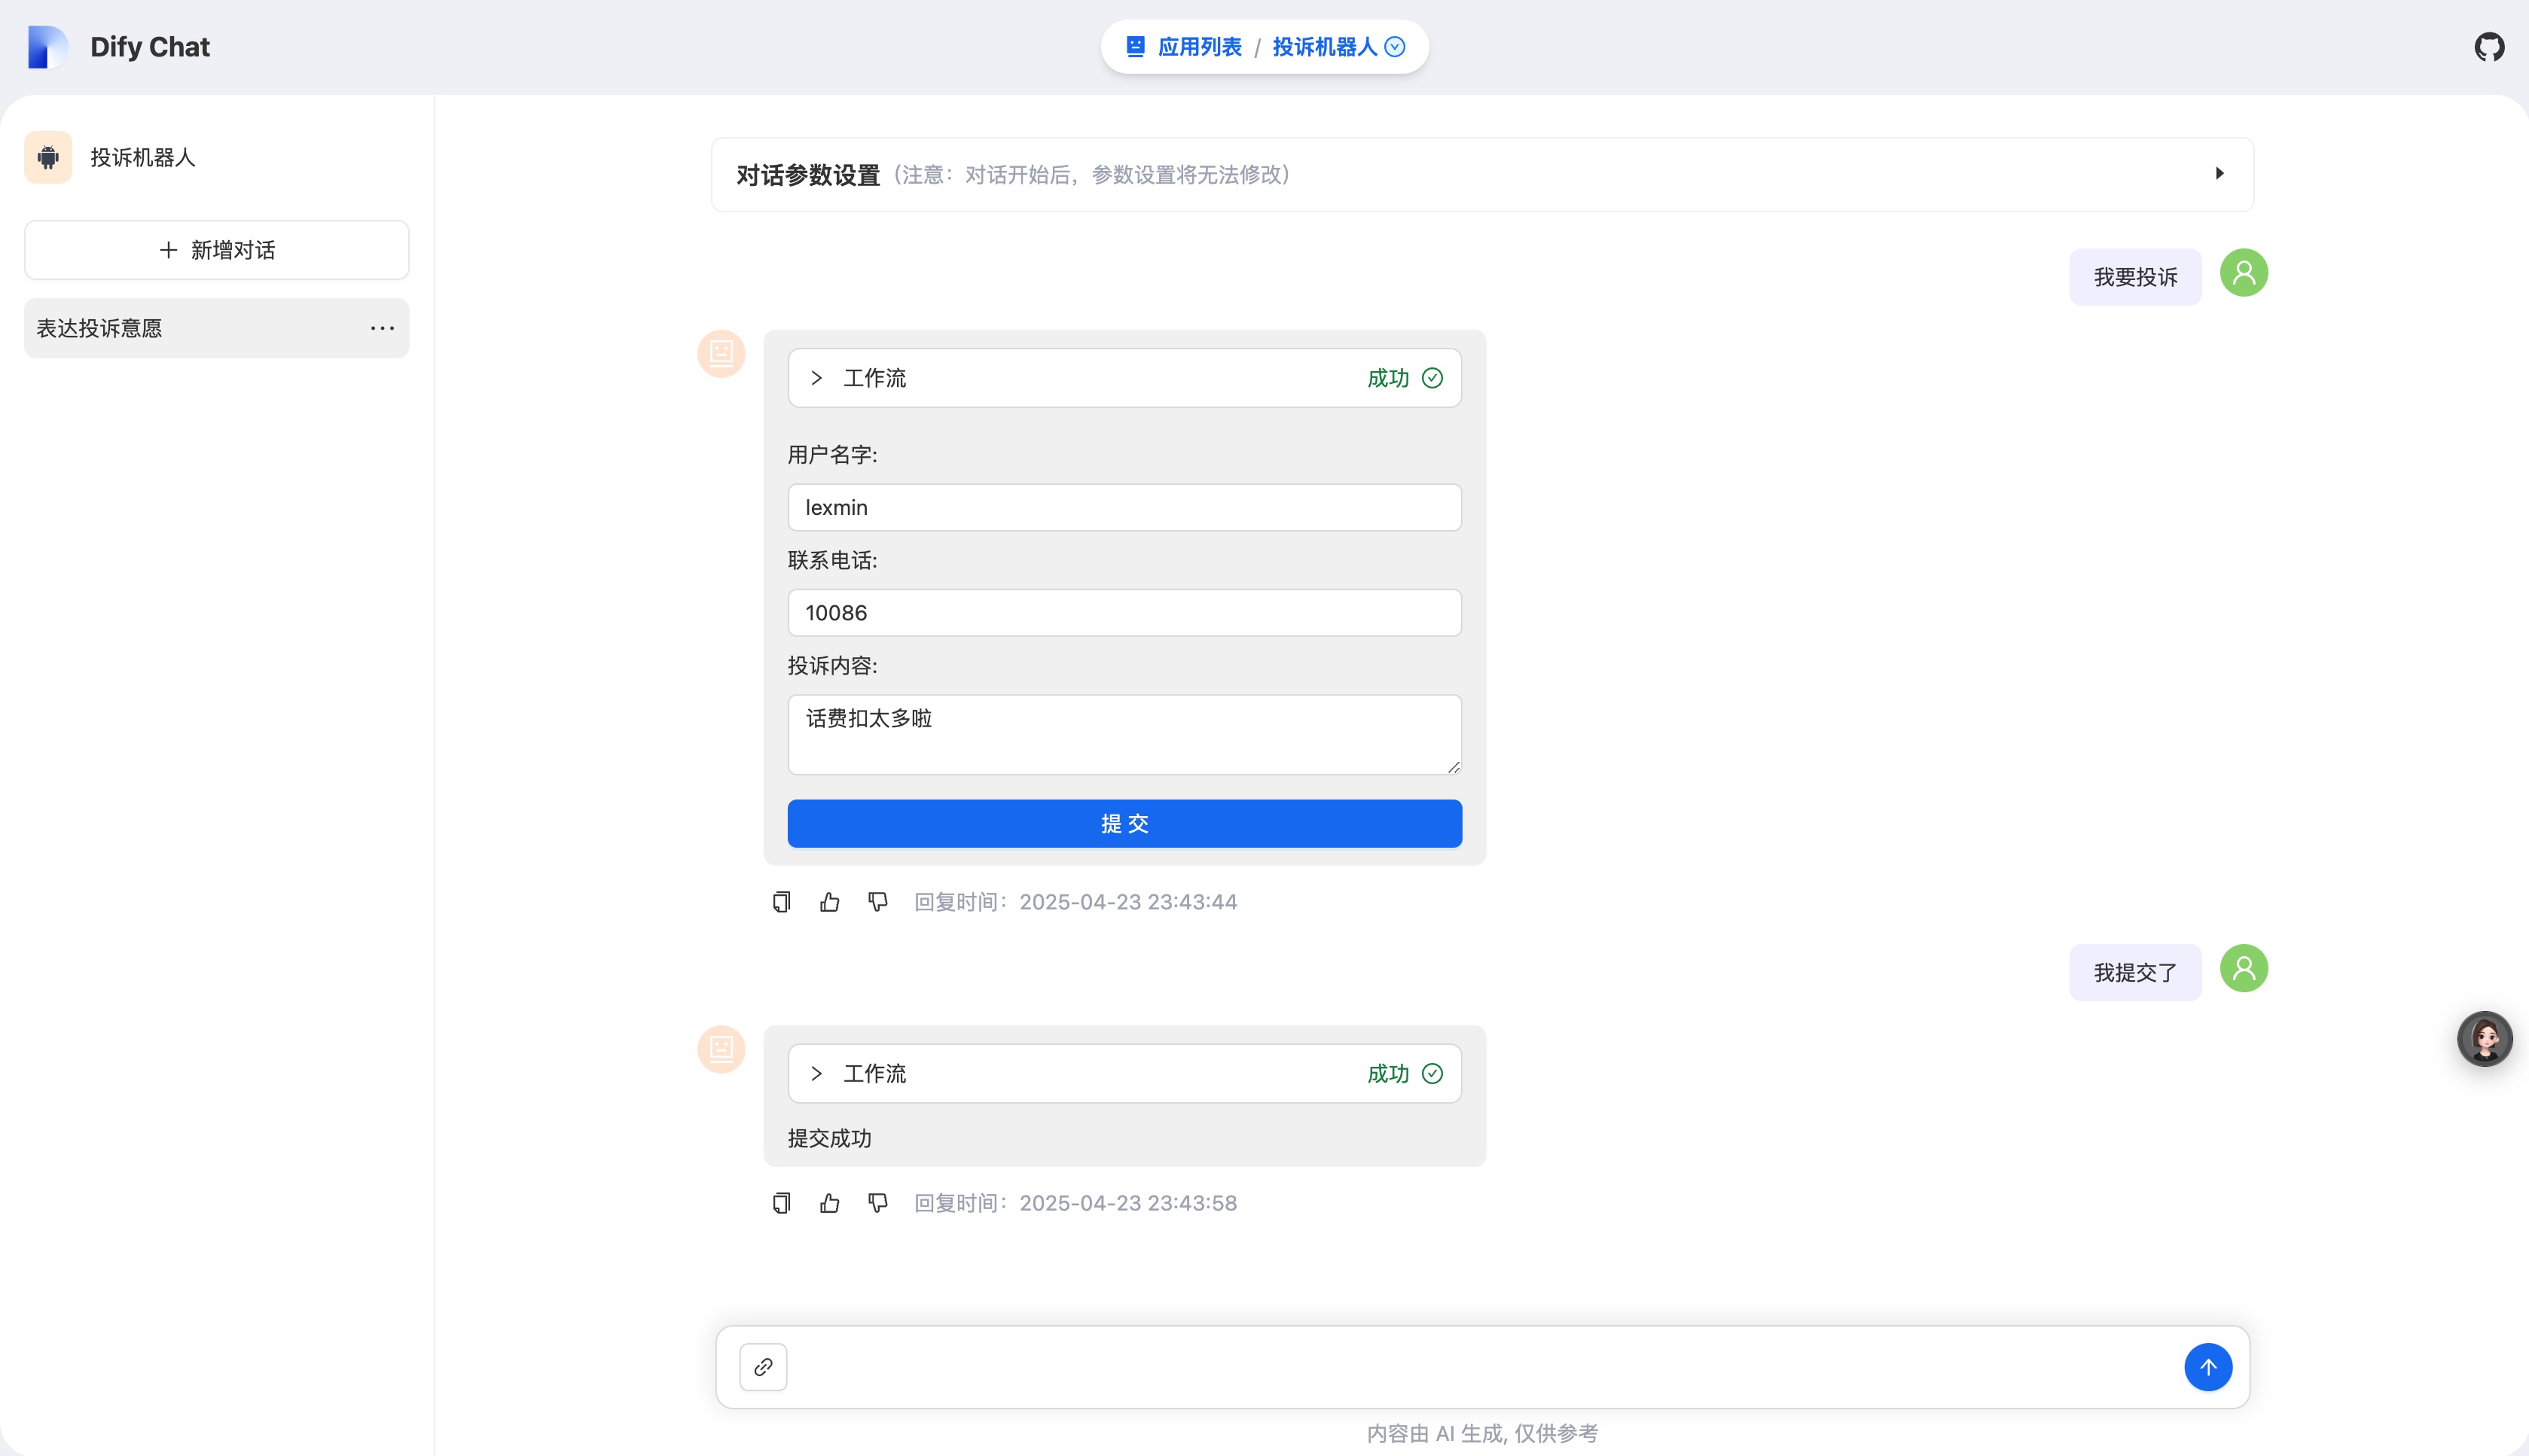The width and height of the screenshot is (2529, 1456).
Task: Dislike the first workflow response
Action: tap(877, 901)
